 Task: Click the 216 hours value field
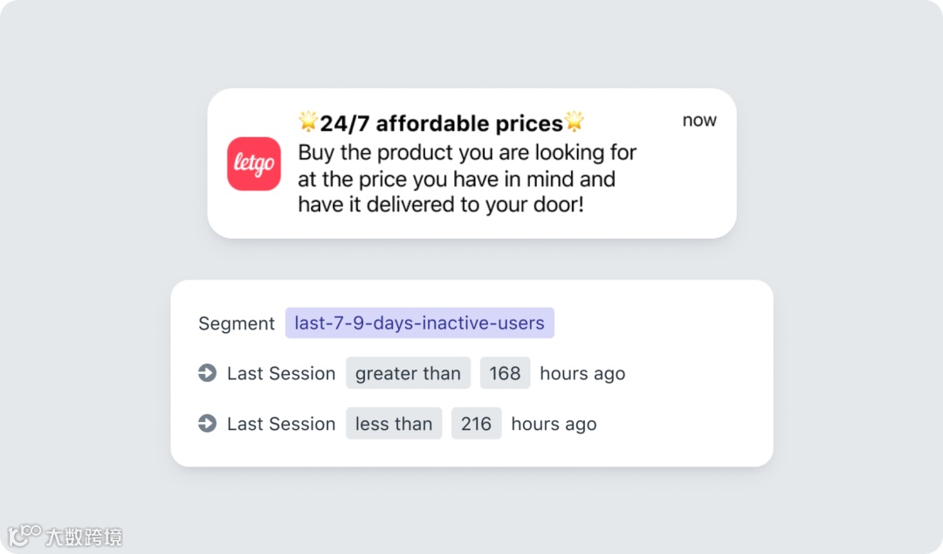(476, 424)
